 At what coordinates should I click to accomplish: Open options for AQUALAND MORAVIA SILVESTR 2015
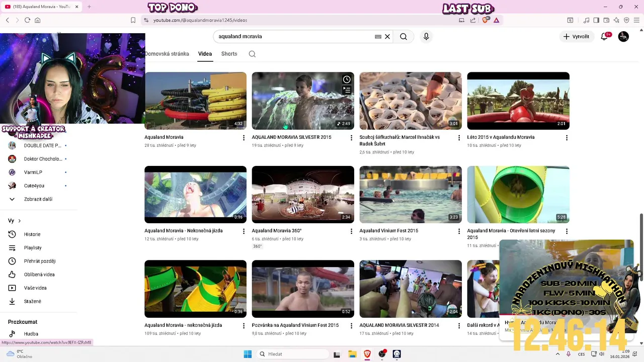[351, 138]
